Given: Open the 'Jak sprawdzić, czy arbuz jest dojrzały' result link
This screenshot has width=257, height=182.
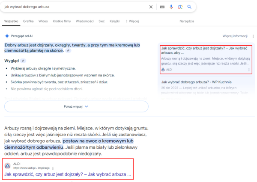Looking at the screenshot, I should [68, 174].
